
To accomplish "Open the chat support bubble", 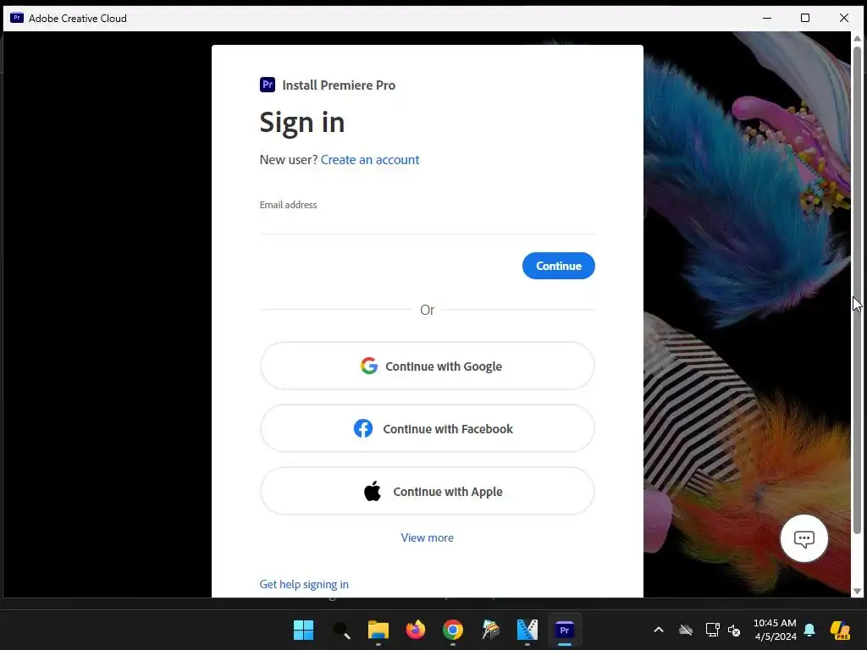I will click(x=804, y=538).
